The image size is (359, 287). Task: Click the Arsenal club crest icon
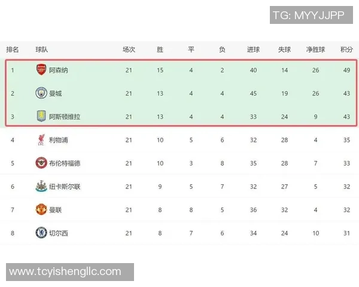click(x=41, y=70)
